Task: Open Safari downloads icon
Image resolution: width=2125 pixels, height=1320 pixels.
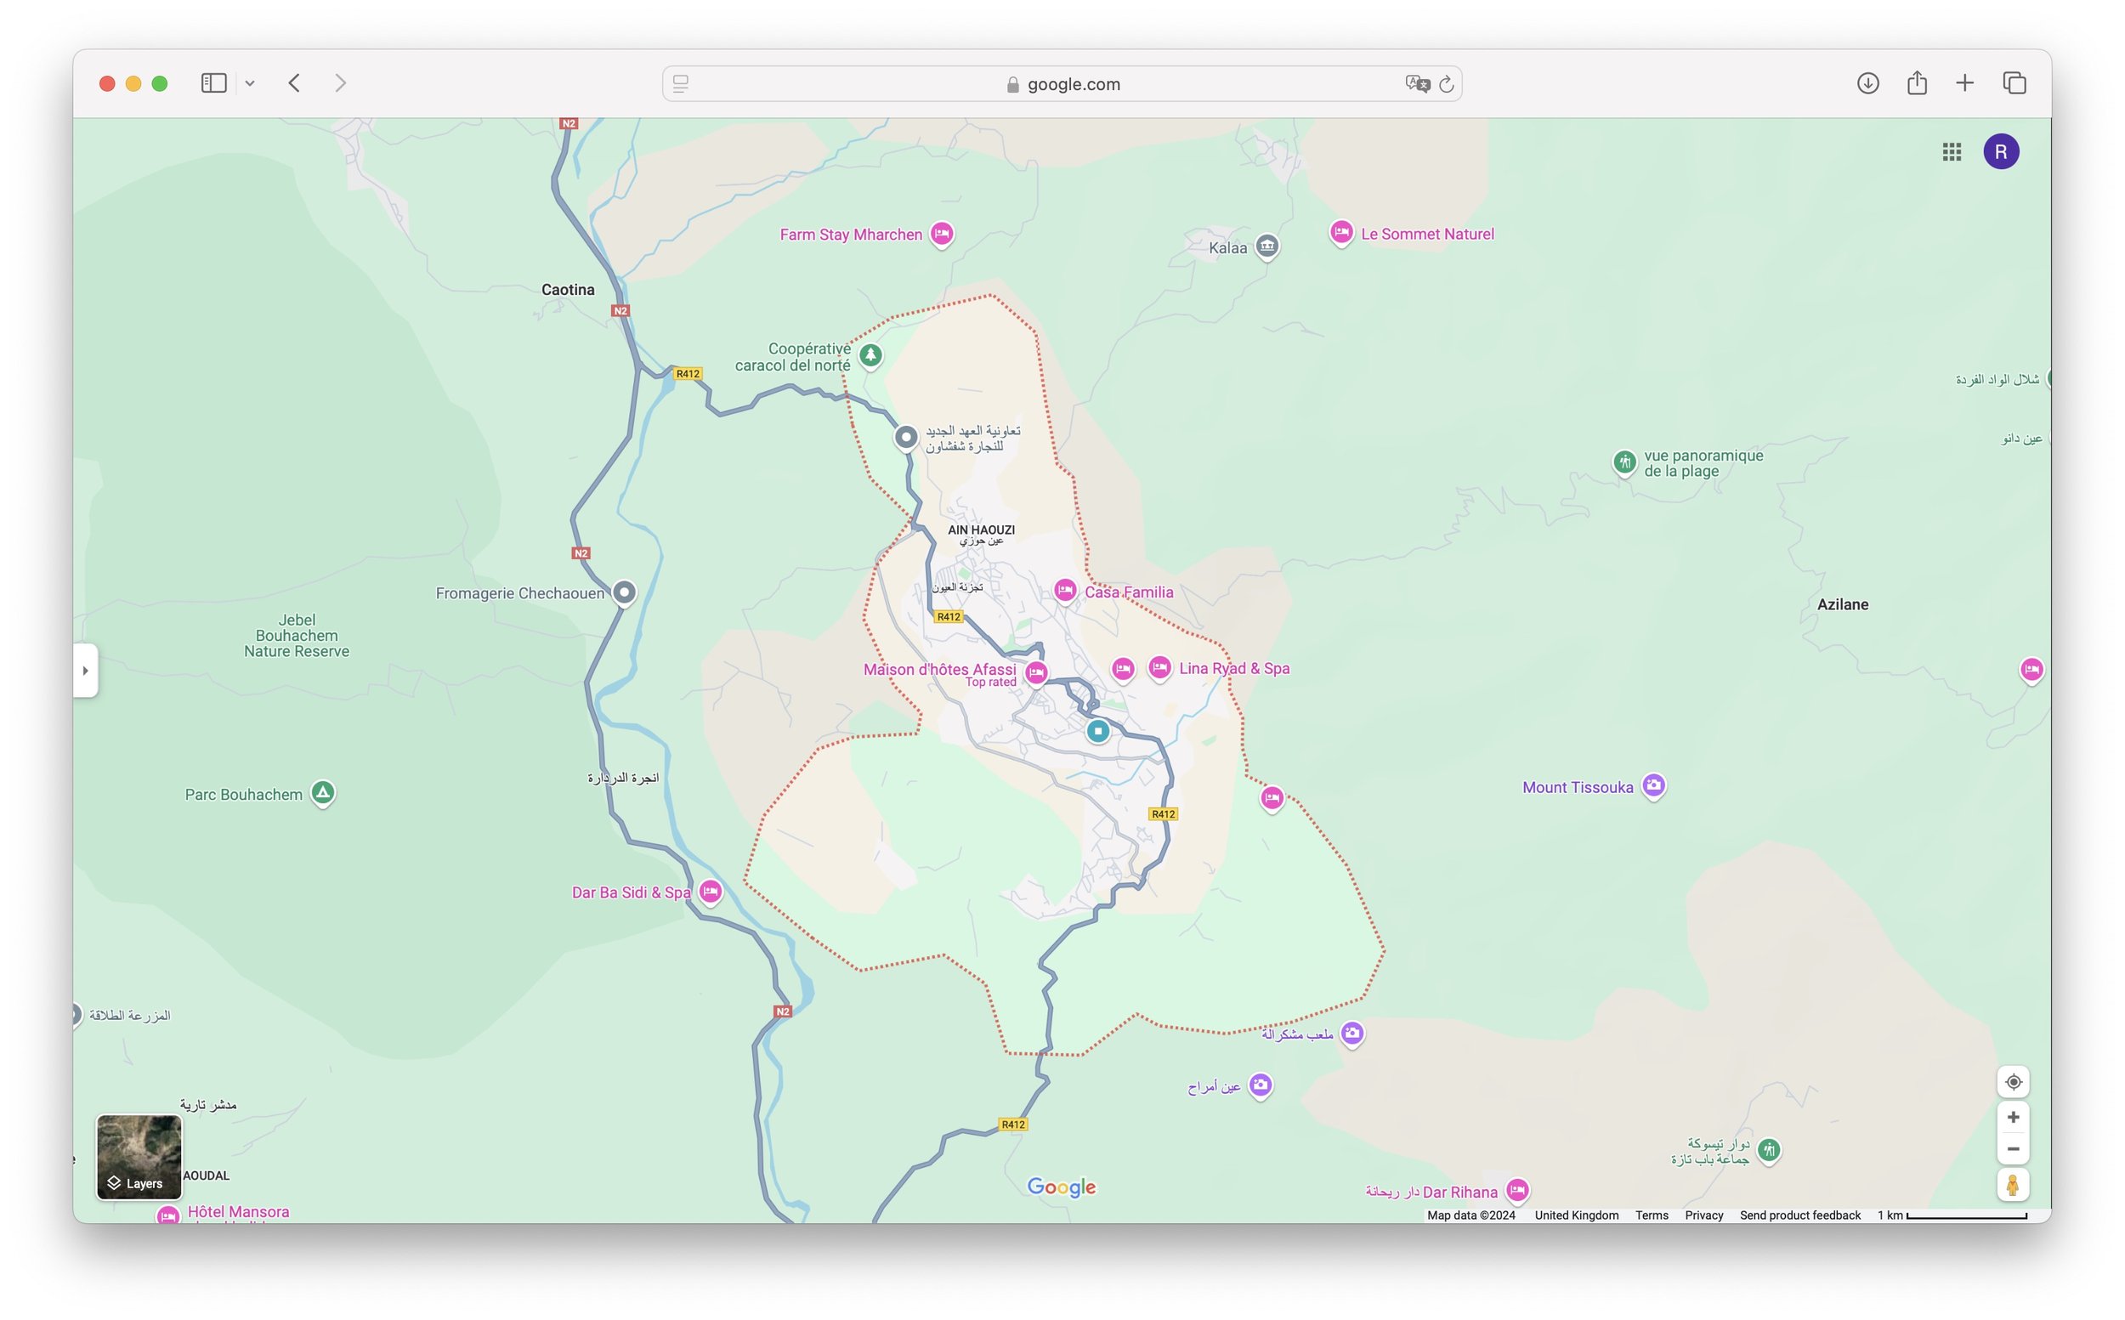Action: pos(1867,84)
